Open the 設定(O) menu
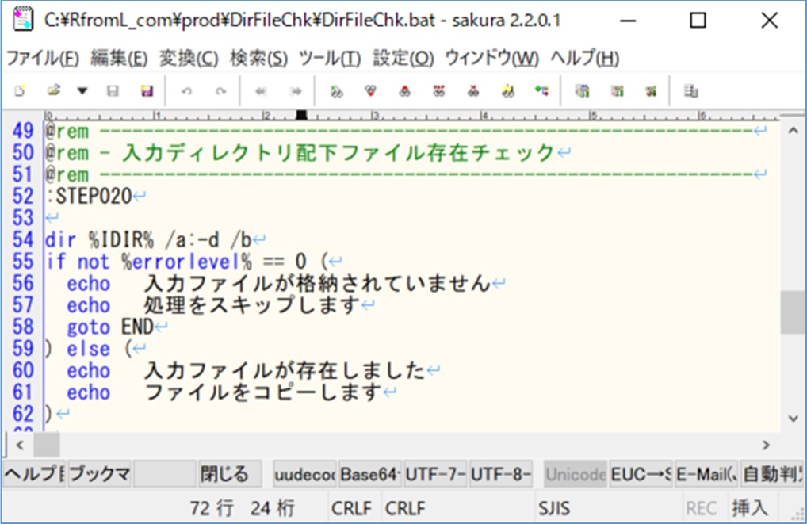807x524 pixels. (x=403, y=58)
